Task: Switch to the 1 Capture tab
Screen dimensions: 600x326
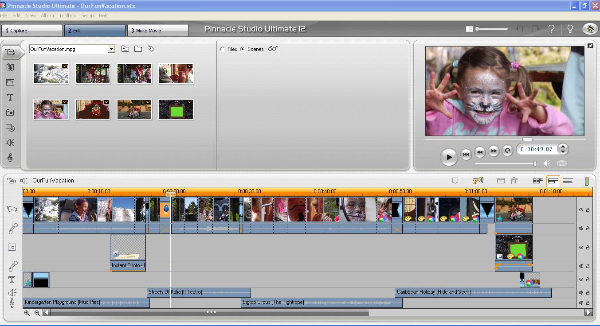Action: [x=32, y=30]
